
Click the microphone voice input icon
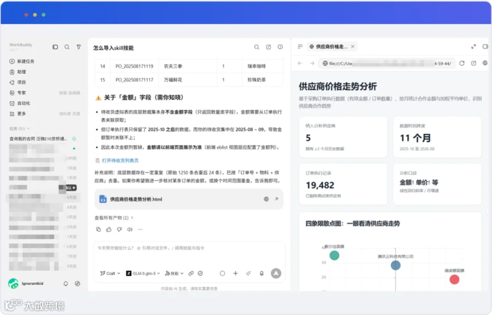click(261, 274)
